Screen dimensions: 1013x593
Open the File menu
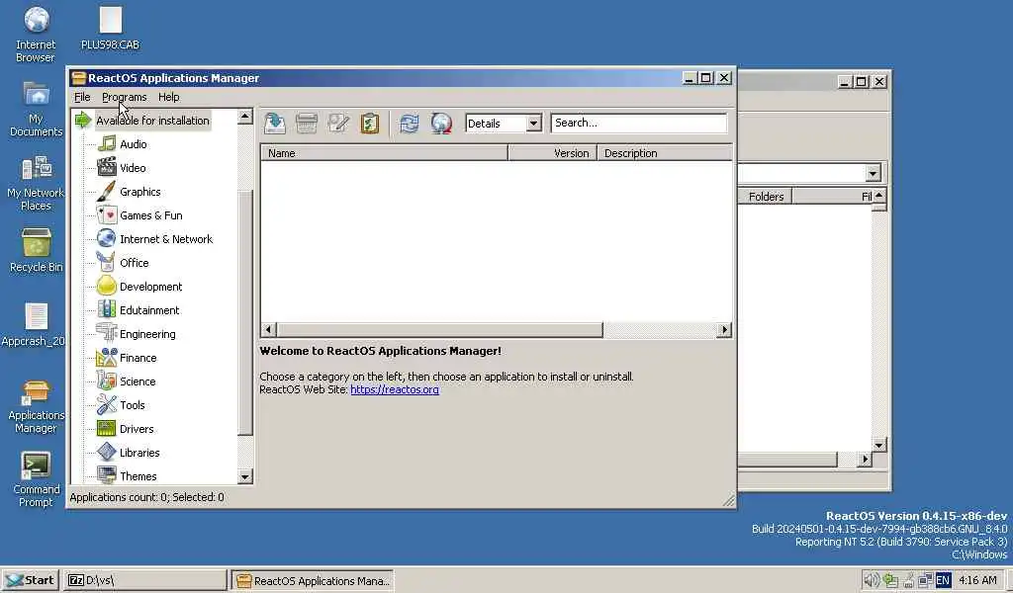coord(82,97)
